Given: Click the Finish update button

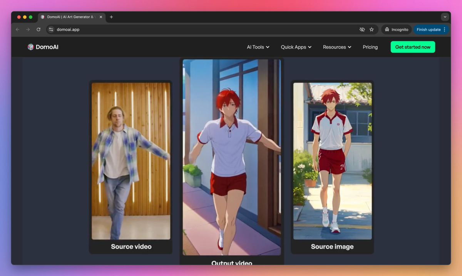Looking at the screenshot, I should coord(429,30).
